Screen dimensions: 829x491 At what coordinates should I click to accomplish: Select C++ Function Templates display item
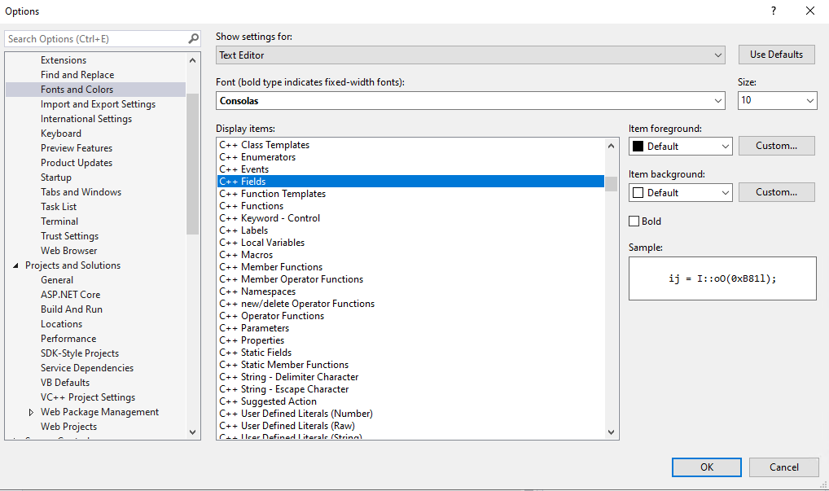click(x=410, y=194)
